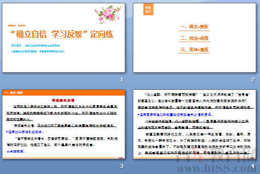Screen dimensions: 260x174
Task: Click slide number 2 label
Action: (253, 80)
